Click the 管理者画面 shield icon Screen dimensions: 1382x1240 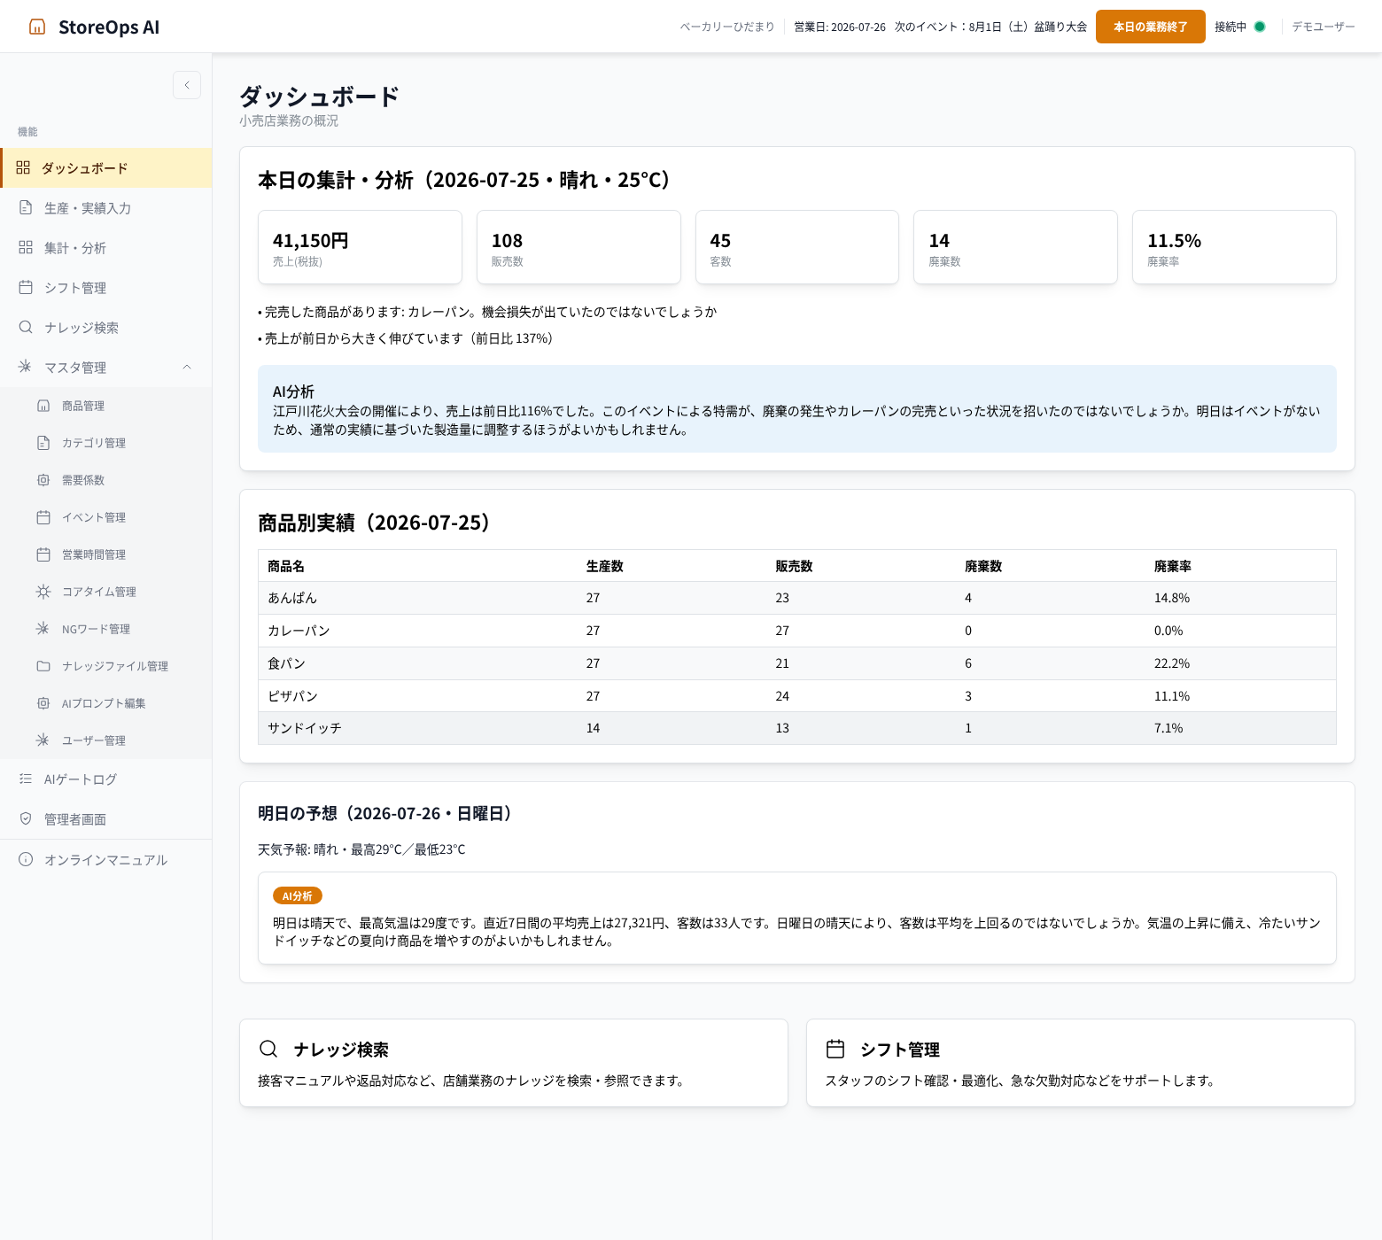point(26,819)
